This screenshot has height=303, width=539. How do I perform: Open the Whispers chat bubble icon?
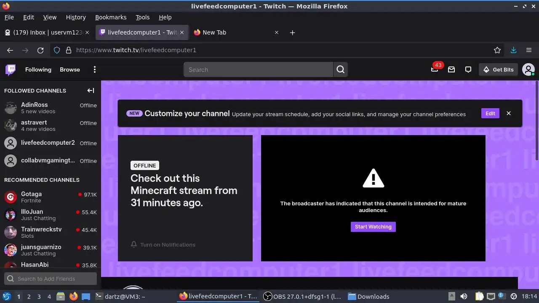point(468,69)
